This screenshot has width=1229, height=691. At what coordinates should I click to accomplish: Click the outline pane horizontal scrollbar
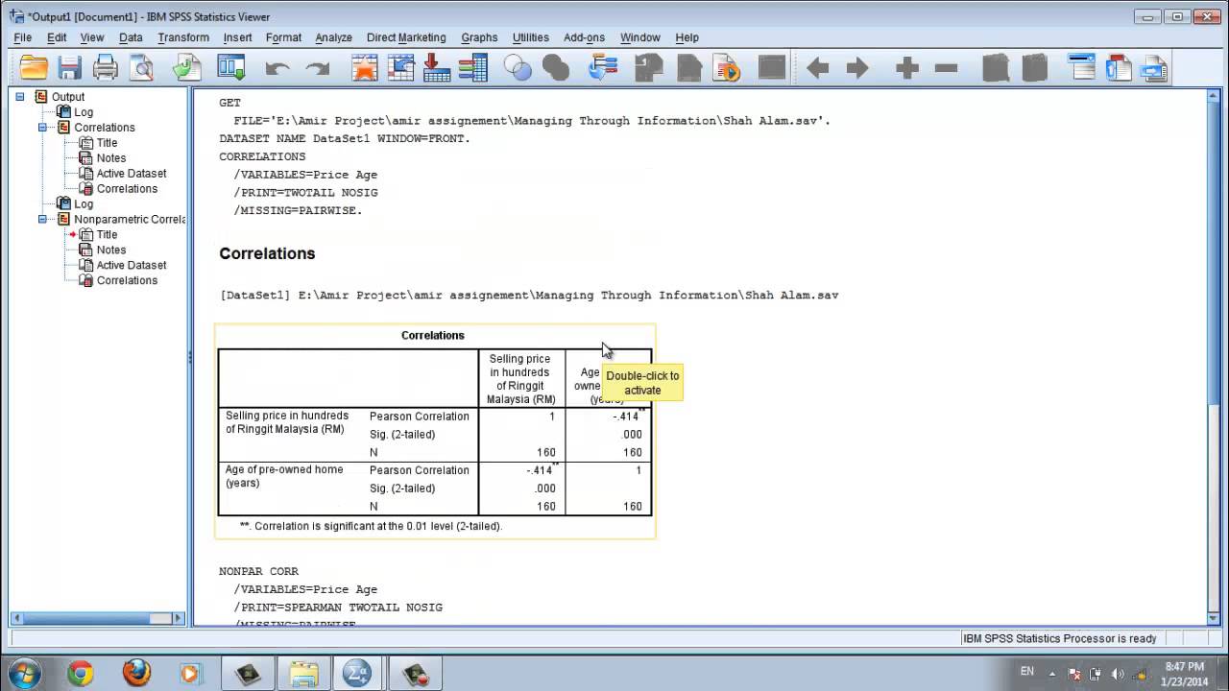click(x=97, y=618)
